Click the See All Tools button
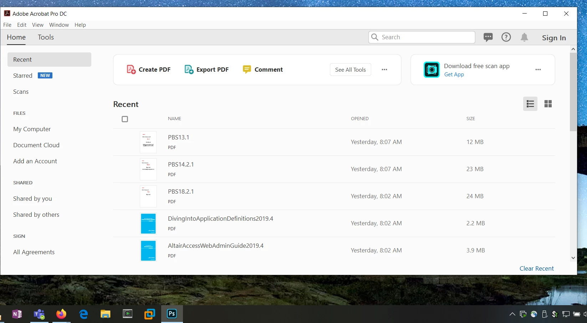Image resolution: width=587 pixels, height=323 pixels. 351,70
